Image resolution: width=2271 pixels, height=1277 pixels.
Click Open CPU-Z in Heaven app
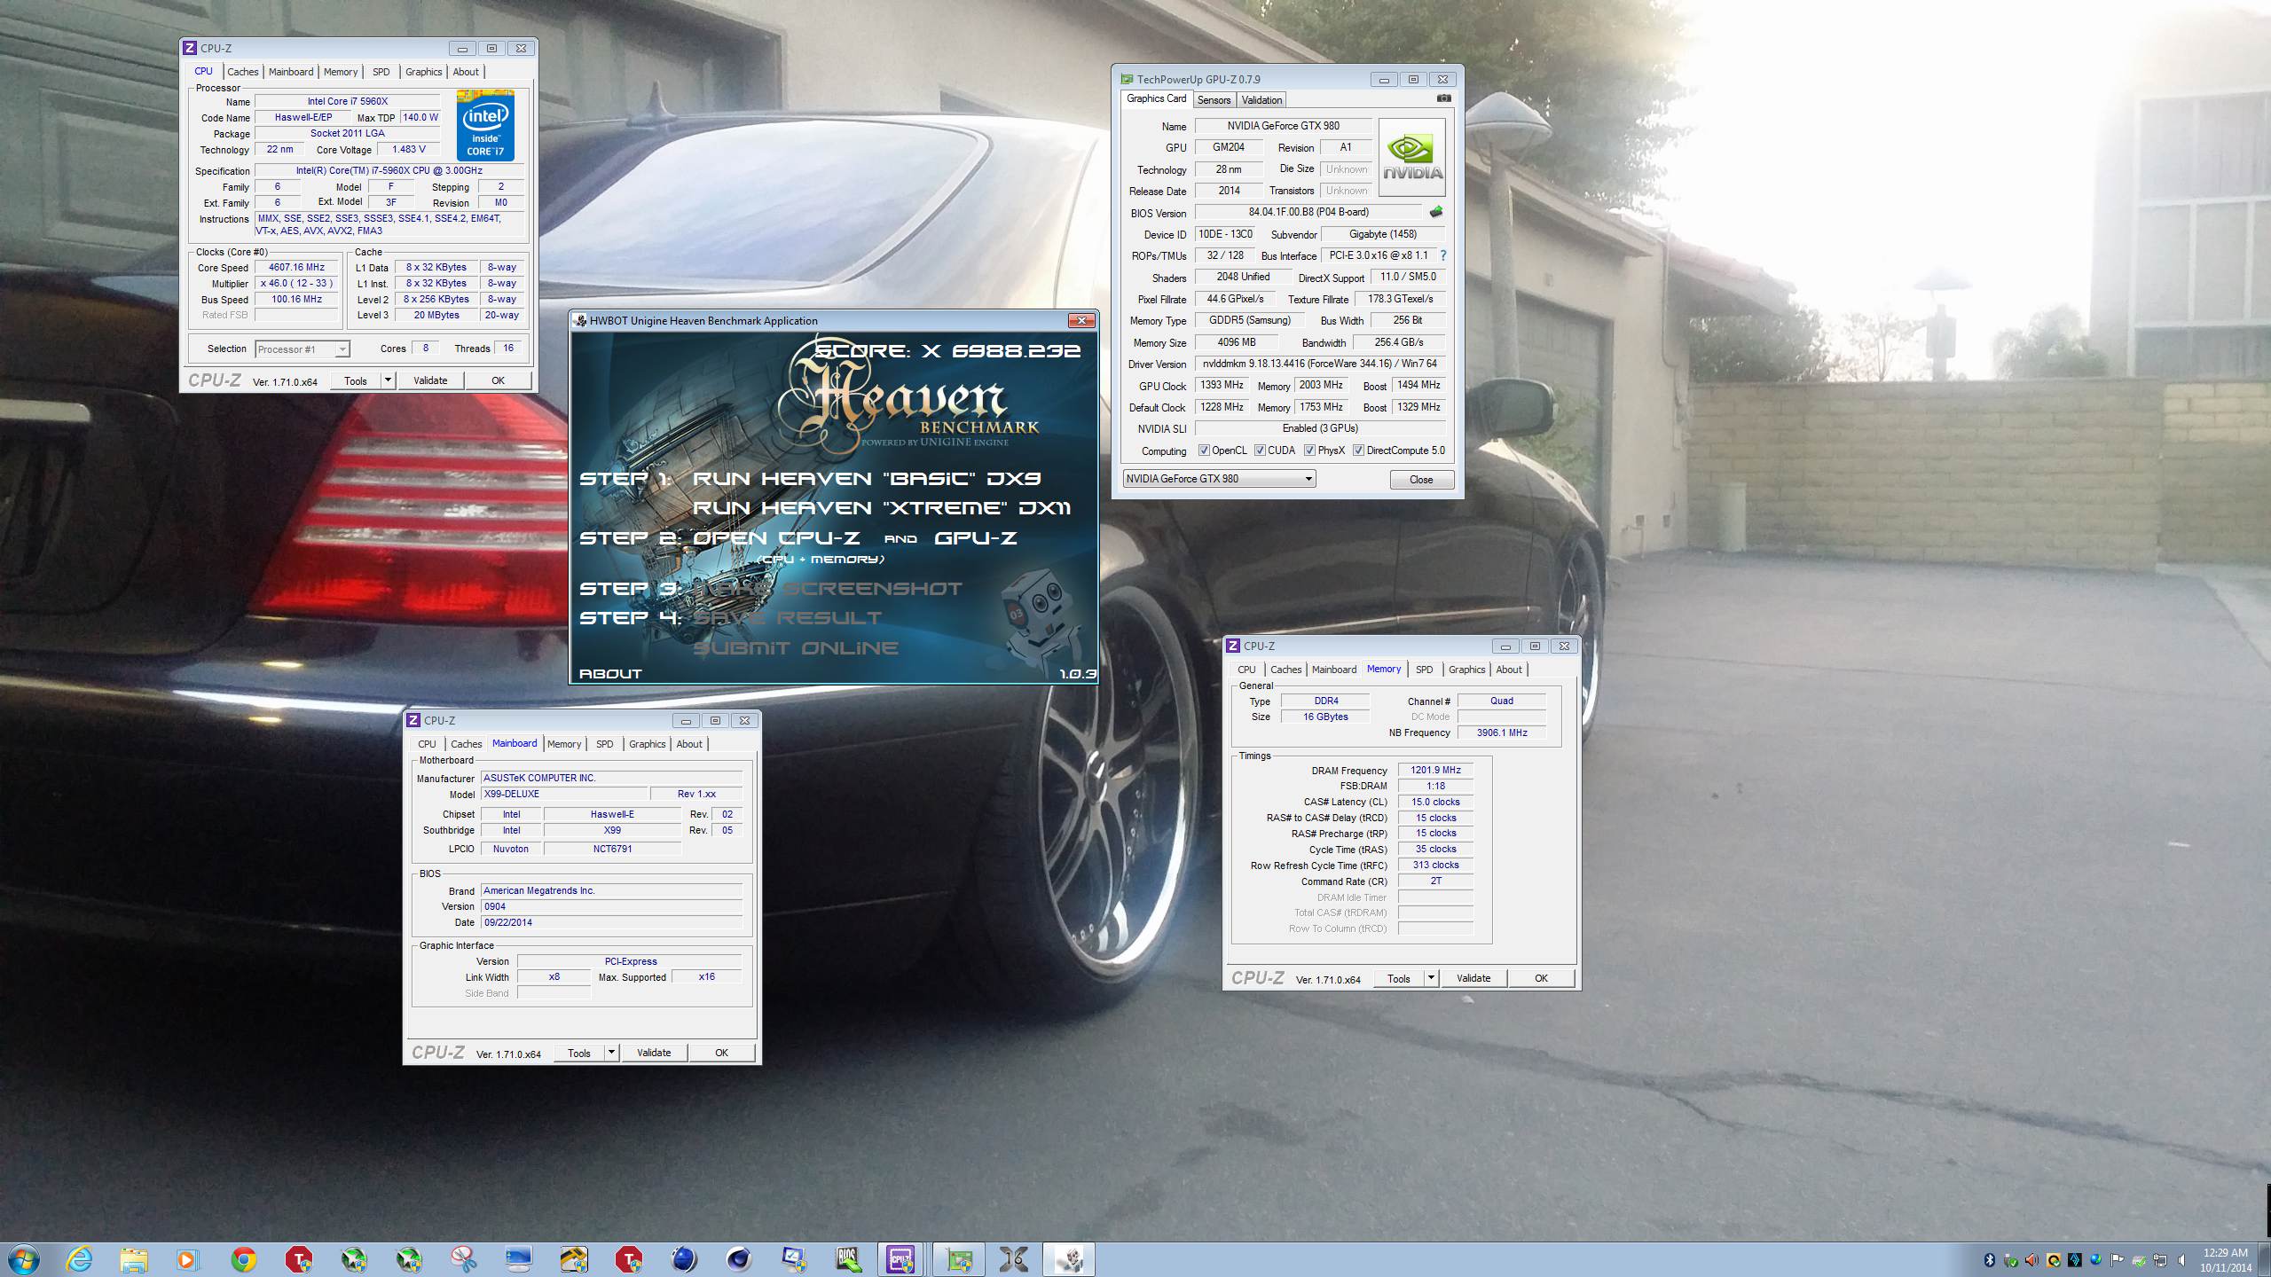pyautogui.click(x=775, y=538)
